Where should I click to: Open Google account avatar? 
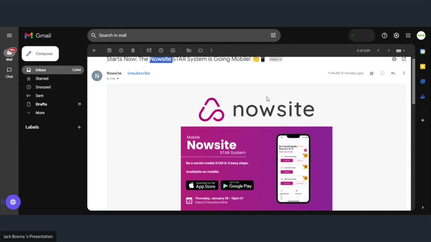click(421, 35)
